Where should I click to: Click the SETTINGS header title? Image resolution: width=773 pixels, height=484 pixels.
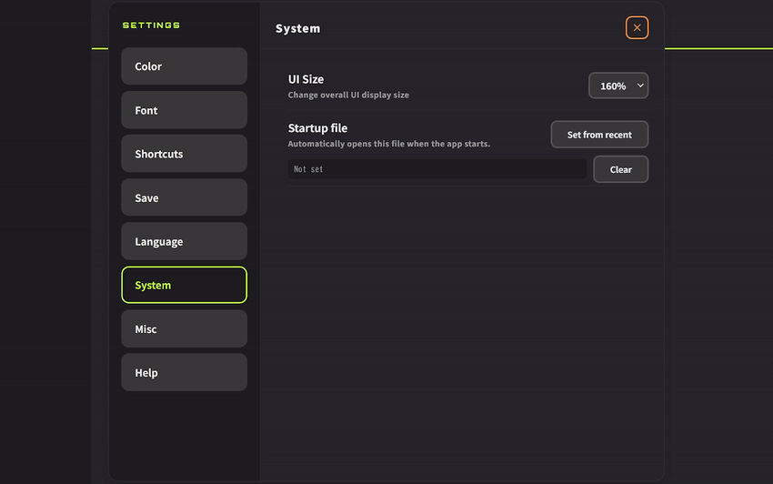(x=151, y=25)
